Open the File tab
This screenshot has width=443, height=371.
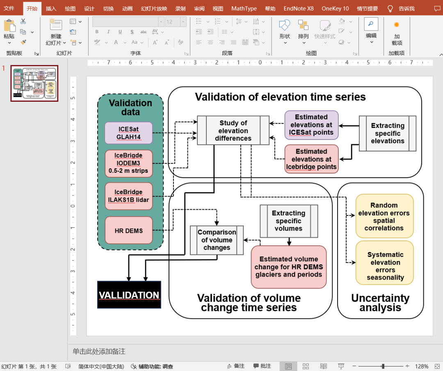point(9,8)
